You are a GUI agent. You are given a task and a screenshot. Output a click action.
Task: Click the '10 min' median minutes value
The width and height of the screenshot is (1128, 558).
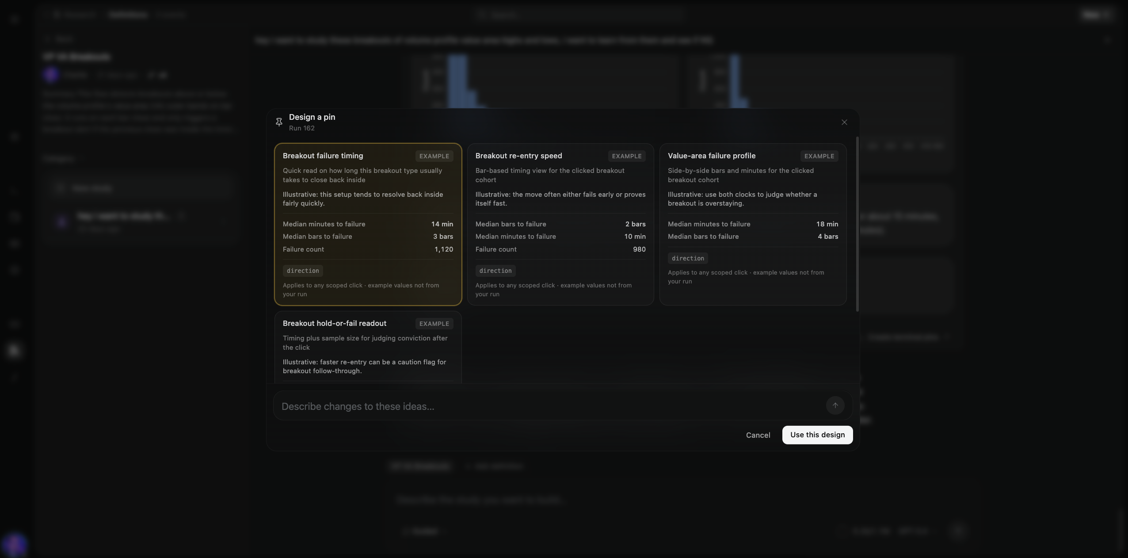[x=635, y=237]
